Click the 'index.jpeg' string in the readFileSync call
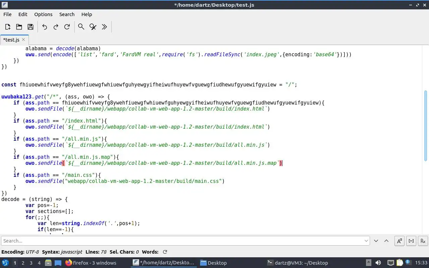This screenshot has height=268, width=429. pos(261,55)
